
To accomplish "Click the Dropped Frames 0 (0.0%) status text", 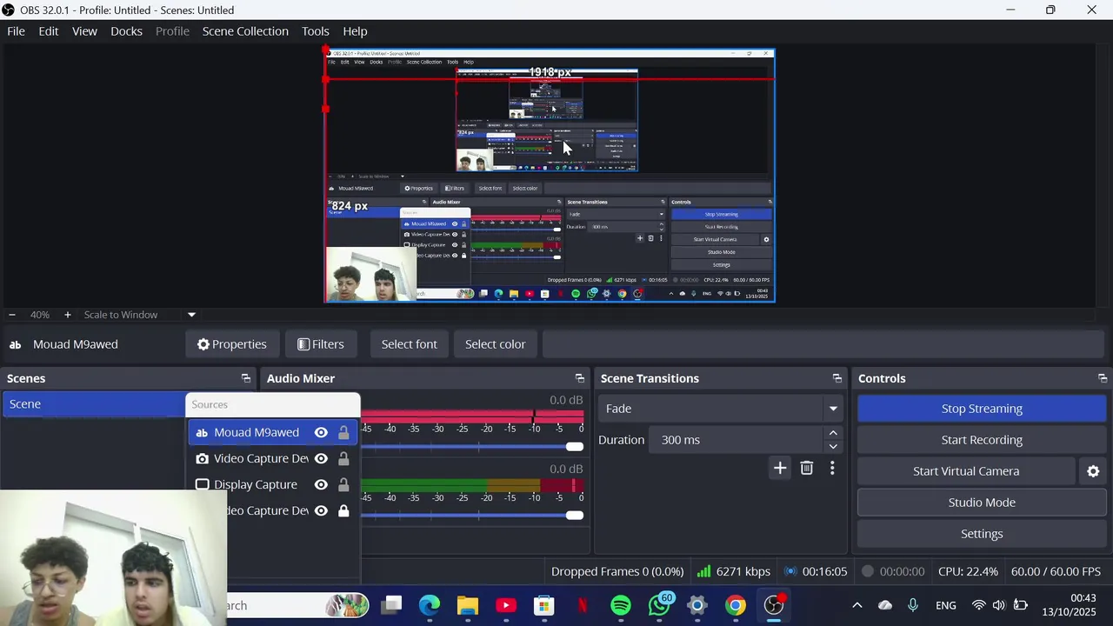I will coord(617,571).
